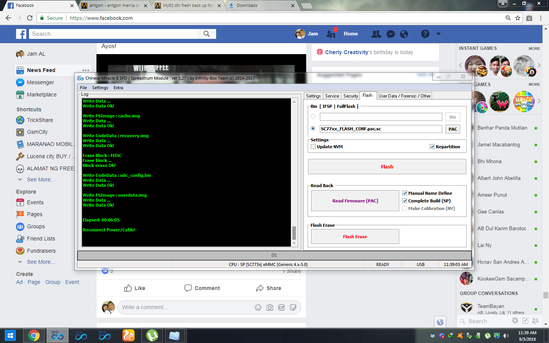This screenshot has width=549, height=343.
Task: Open the Quick Help question mark icon
Action: point(425,34)
